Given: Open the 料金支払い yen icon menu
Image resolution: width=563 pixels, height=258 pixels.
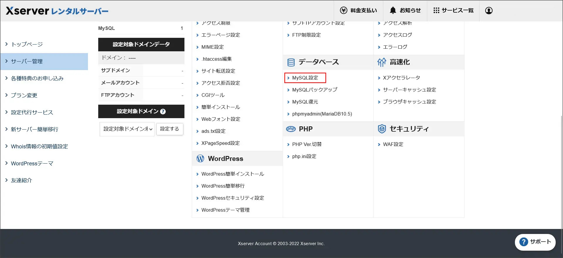Looking at the screenshot, I should click(x=358, y=11).
